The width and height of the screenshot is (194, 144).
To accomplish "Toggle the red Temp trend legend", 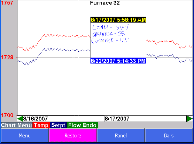I will tap(41, 125).
